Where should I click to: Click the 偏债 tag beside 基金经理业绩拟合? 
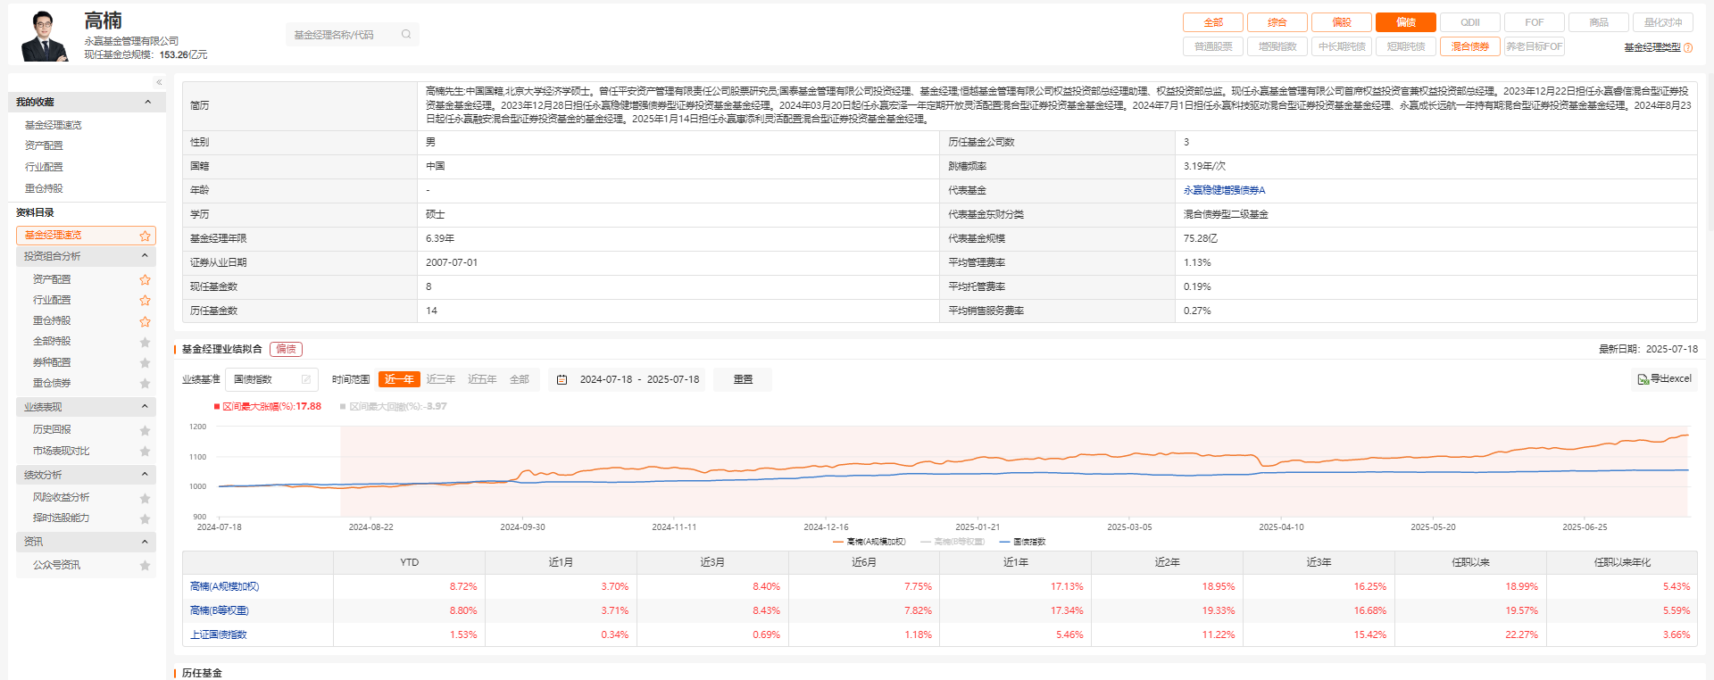click(x=286, y=349)
